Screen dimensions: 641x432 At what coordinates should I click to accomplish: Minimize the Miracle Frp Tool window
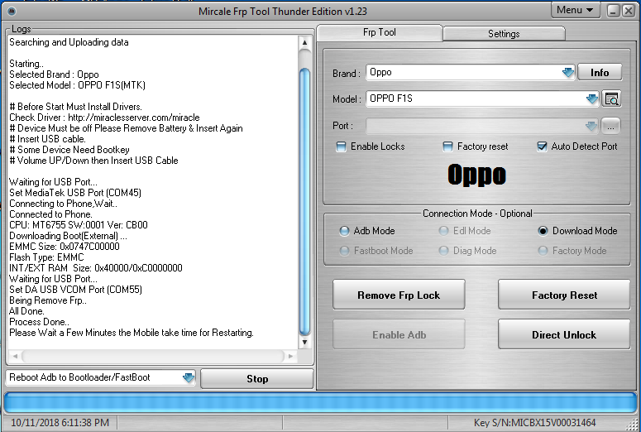click(x=613, y=11)
